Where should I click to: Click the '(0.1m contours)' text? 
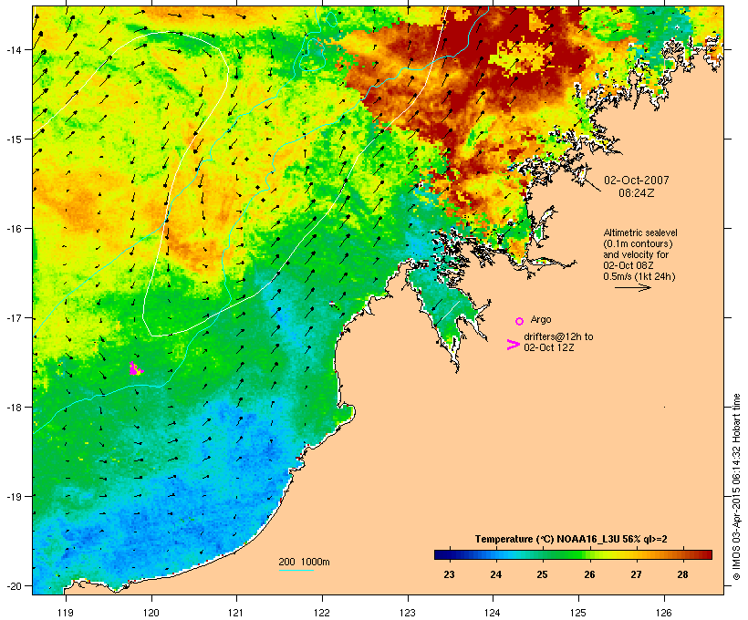[638, 243]
